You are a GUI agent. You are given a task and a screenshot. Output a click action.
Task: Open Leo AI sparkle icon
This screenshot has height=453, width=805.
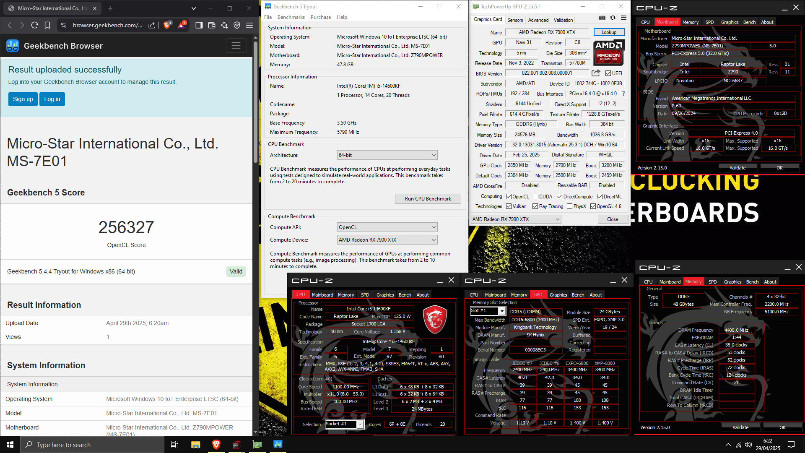[x=224, y=25]
